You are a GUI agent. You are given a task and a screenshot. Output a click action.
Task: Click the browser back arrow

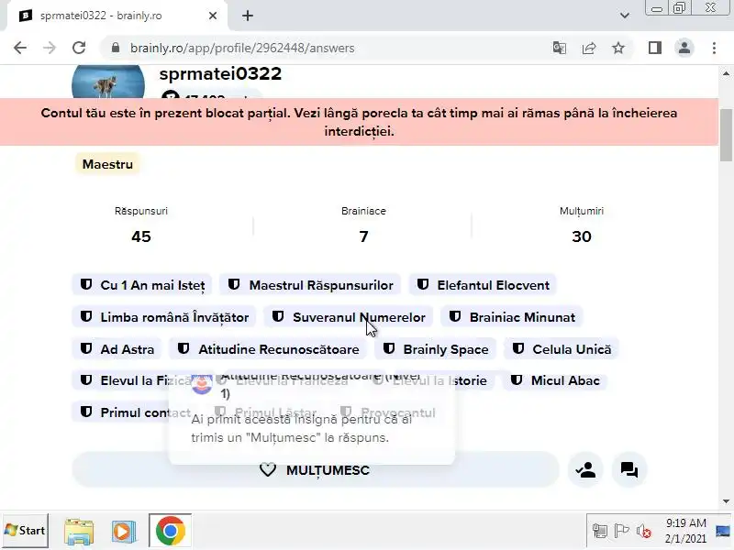(20, 48)
